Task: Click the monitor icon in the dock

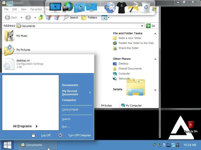Action: click(x=55, y=7)
